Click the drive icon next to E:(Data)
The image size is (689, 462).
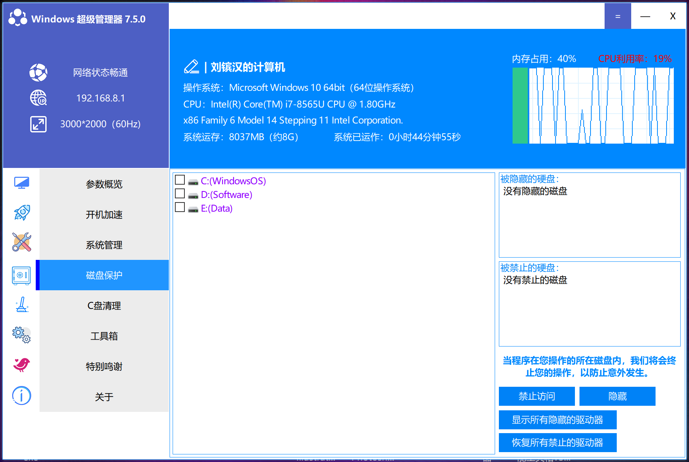(x=193, y=210)
